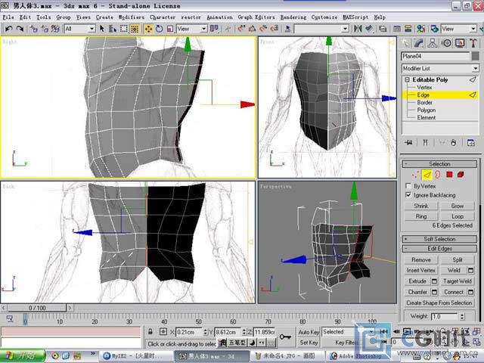The height and width of the screenshot is (363, 484).
Task: Open the Rendering menu
Action: (x=293, y=17)
